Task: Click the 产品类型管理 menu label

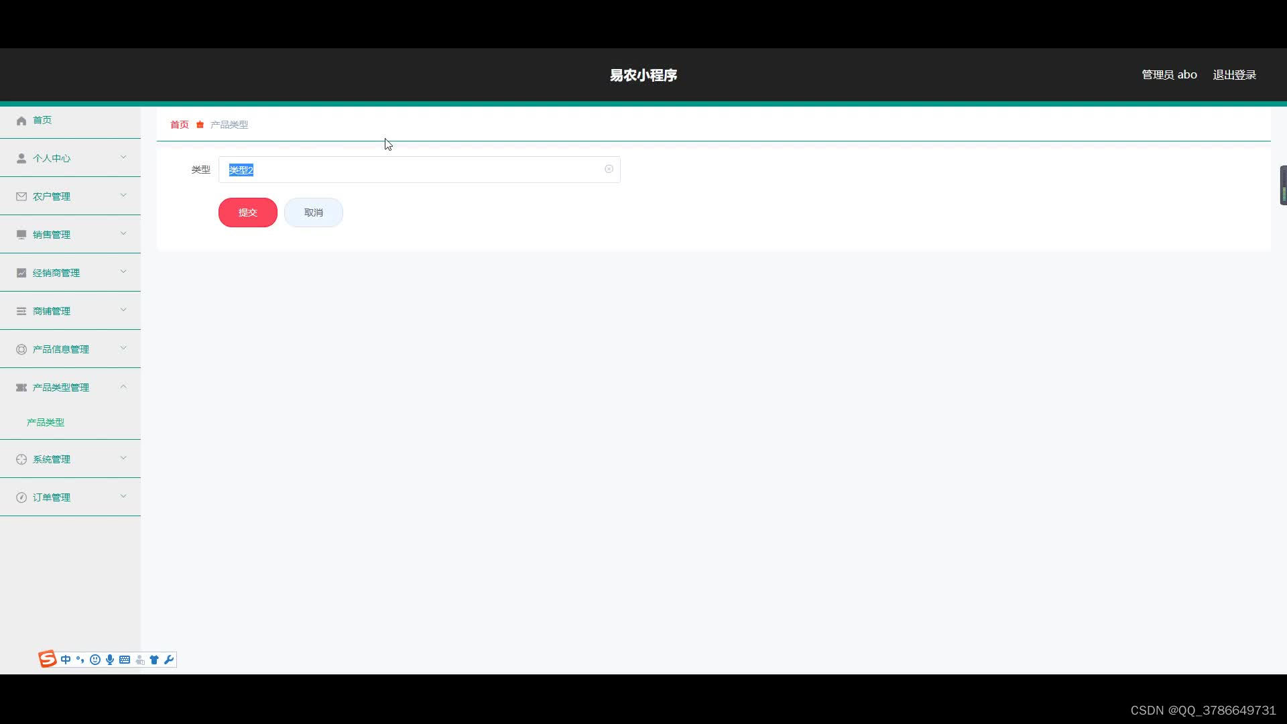Action: coord(61,388)
